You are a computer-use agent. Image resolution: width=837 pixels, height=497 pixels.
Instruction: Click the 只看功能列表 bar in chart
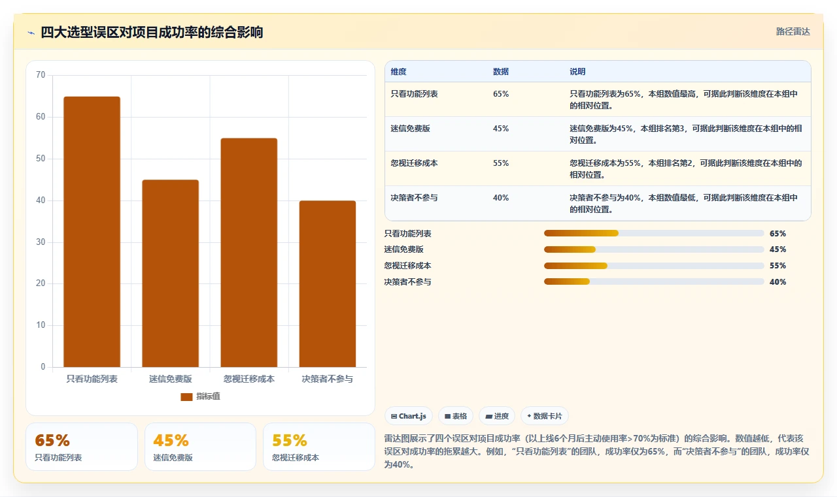click(92, 232)
